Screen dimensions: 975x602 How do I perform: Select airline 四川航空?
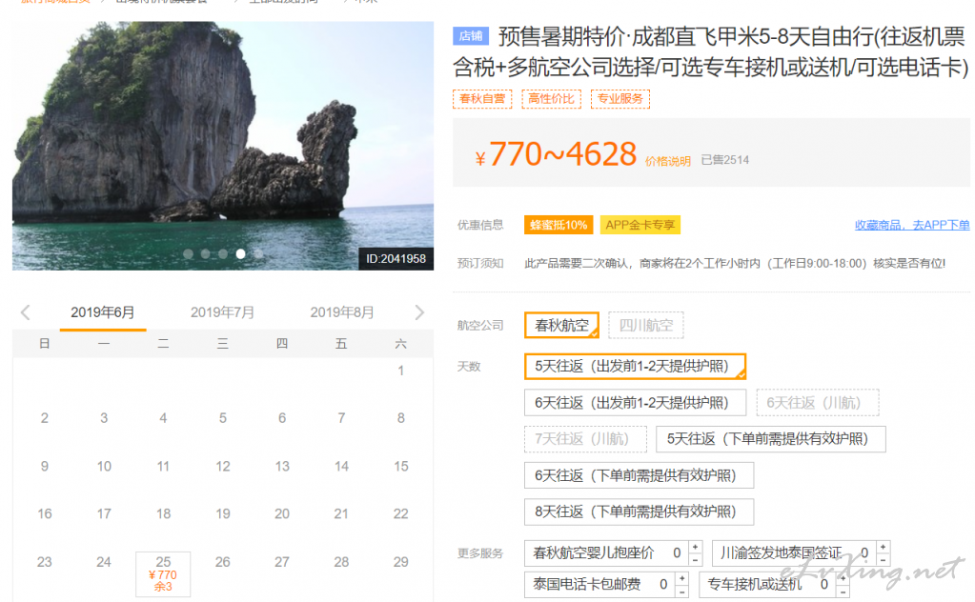point(646,325)
